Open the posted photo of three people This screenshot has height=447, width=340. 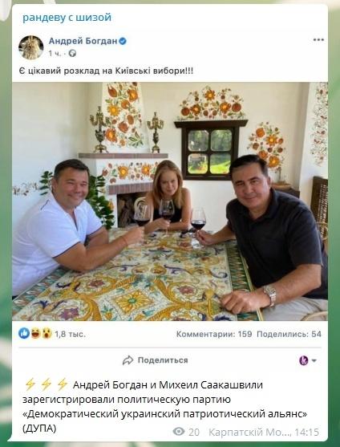[x=170, y=201]
